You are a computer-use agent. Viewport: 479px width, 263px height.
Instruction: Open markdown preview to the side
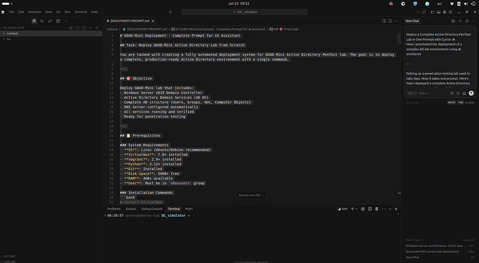(x=384, y=21)
